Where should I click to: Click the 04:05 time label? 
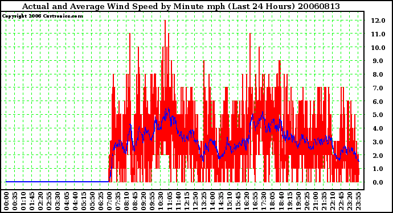[x=66, y=201]
